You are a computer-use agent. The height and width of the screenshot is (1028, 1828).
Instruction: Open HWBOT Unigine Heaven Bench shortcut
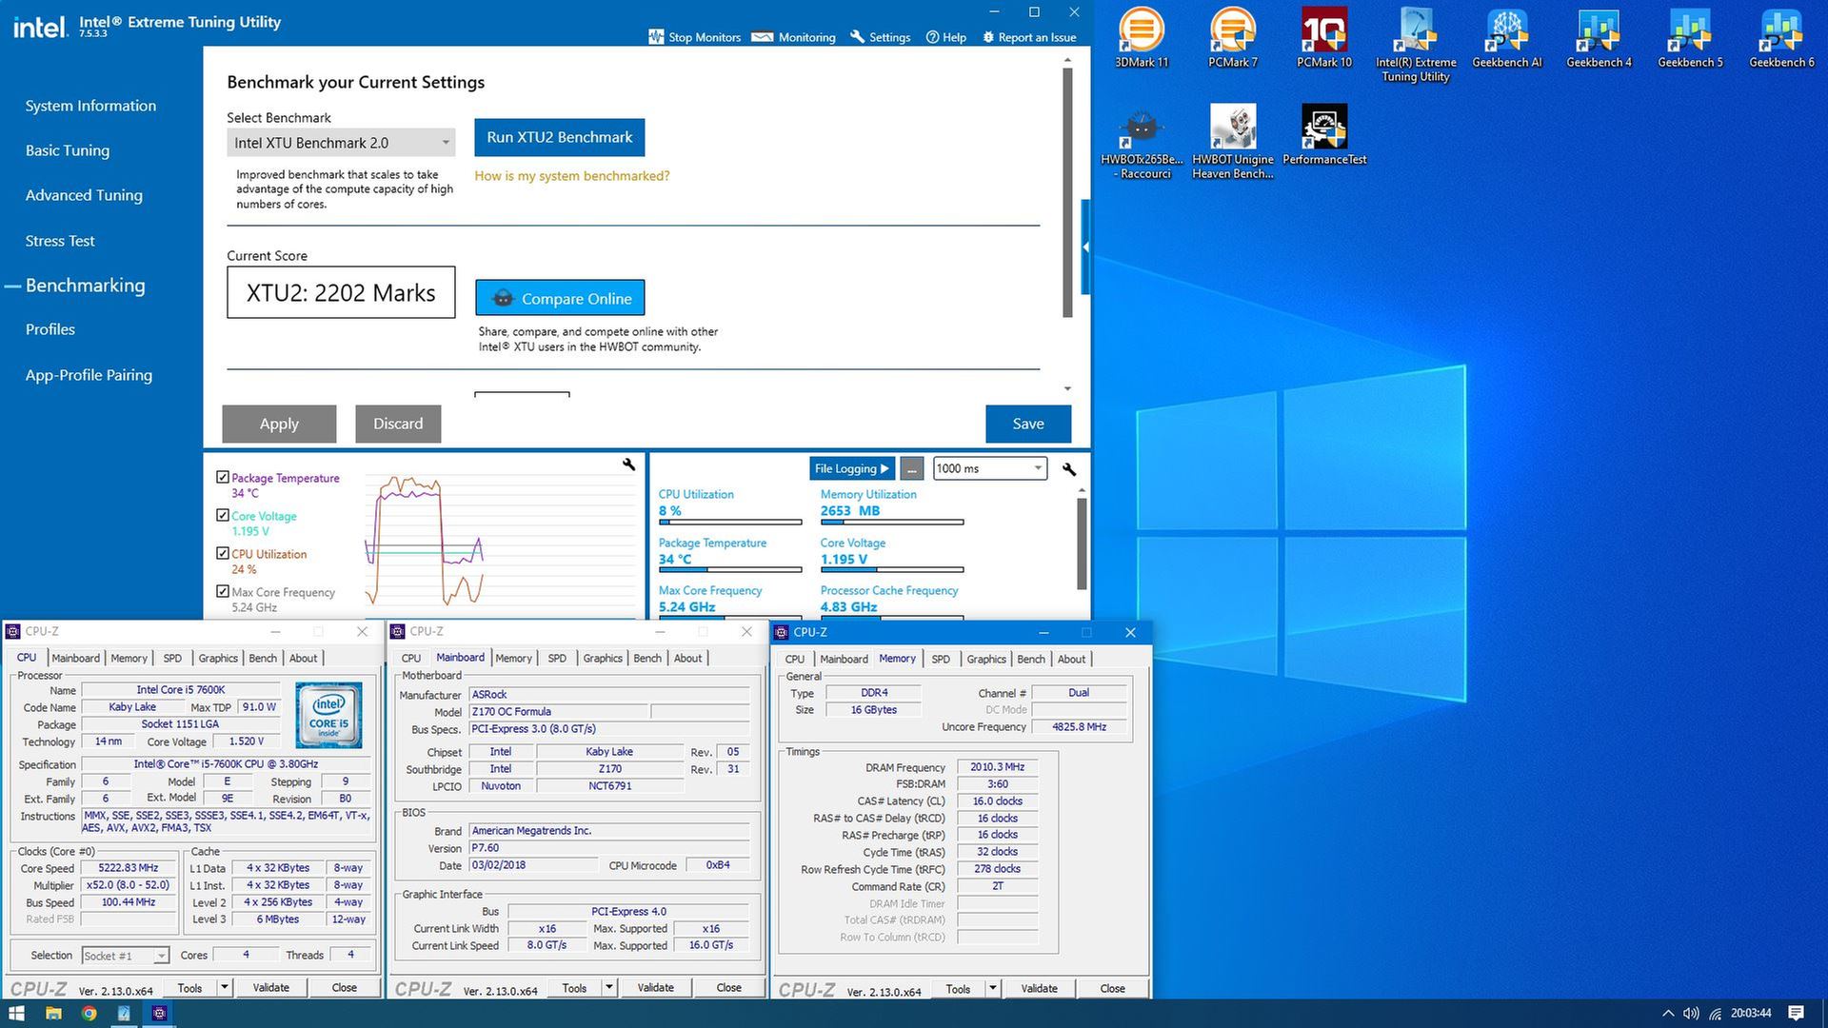coord(1232,142)
